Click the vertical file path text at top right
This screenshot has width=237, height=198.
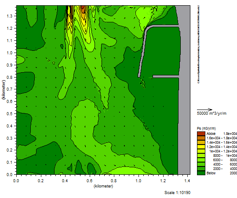198,44
